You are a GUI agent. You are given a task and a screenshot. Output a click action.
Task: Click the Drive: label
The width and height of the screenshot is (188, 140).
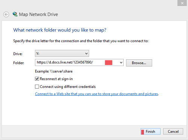pyautogui.click(x=18, y=54)
